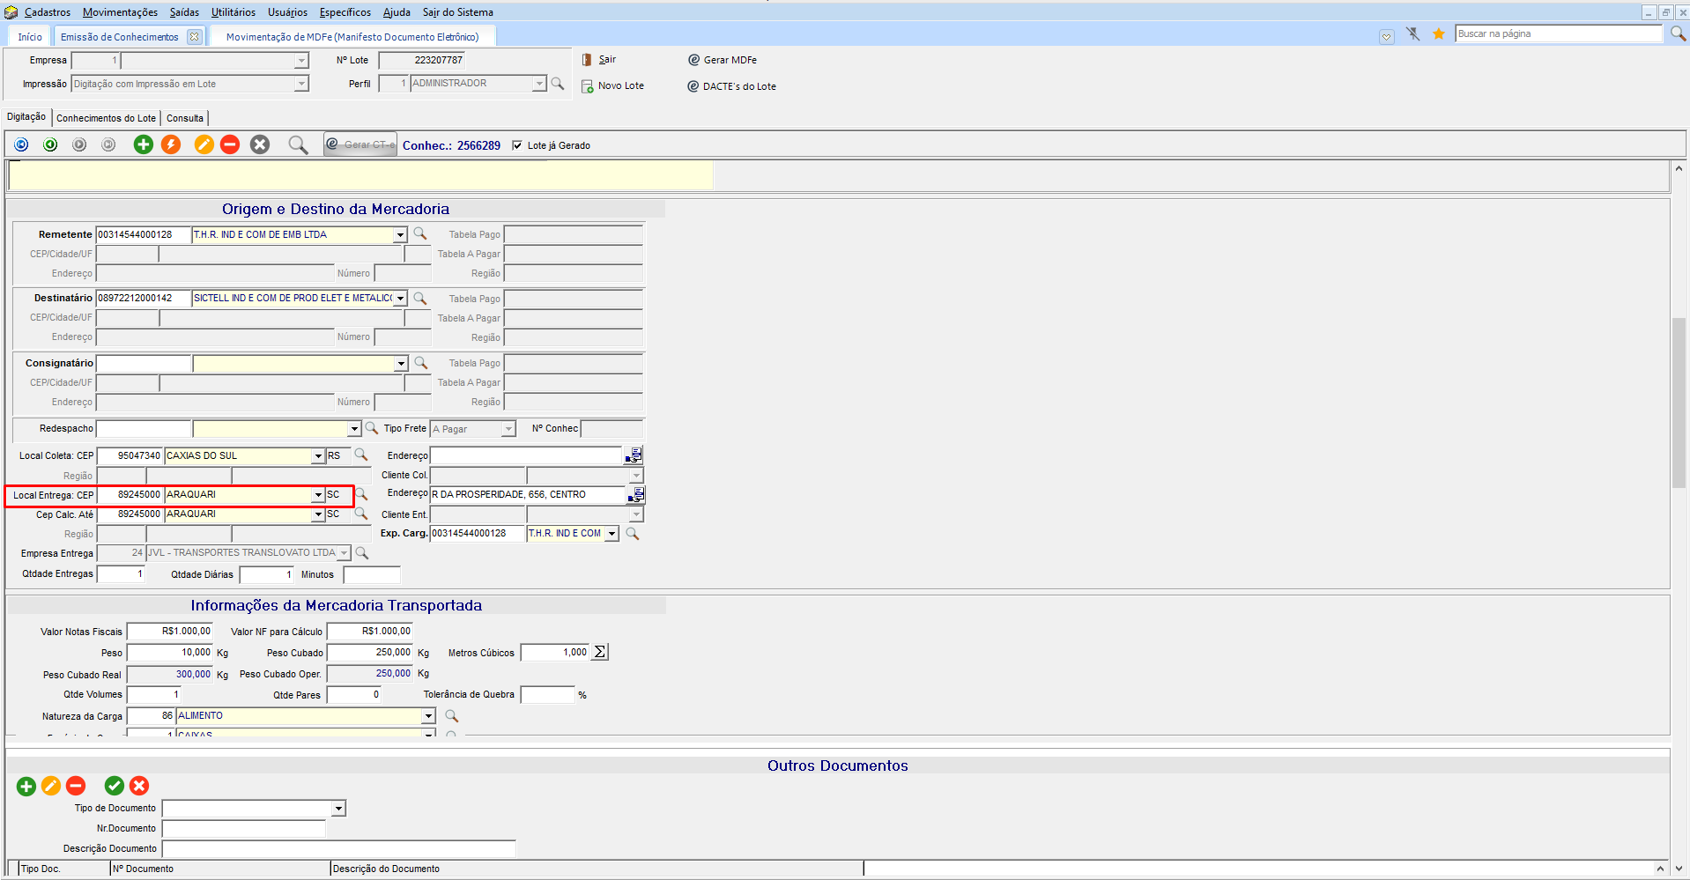This screenshot has width=1690, height=880.
Task: Click the favorites star icon
Action: tap(1439, 33)
